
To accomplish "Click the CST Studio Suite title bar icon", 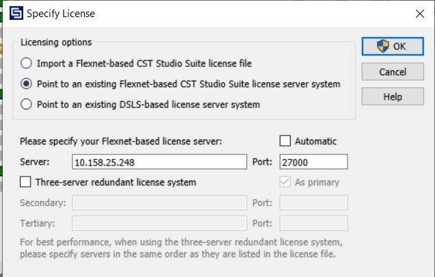I will [14, 13].
